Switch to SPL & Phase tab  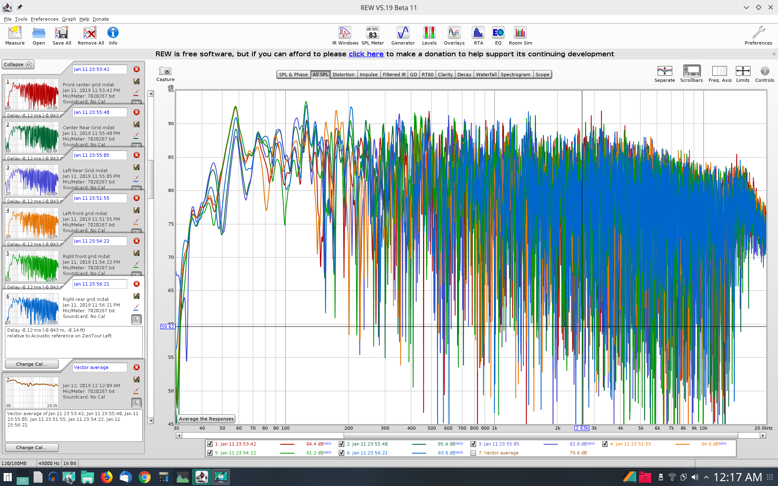pos(293,75)
